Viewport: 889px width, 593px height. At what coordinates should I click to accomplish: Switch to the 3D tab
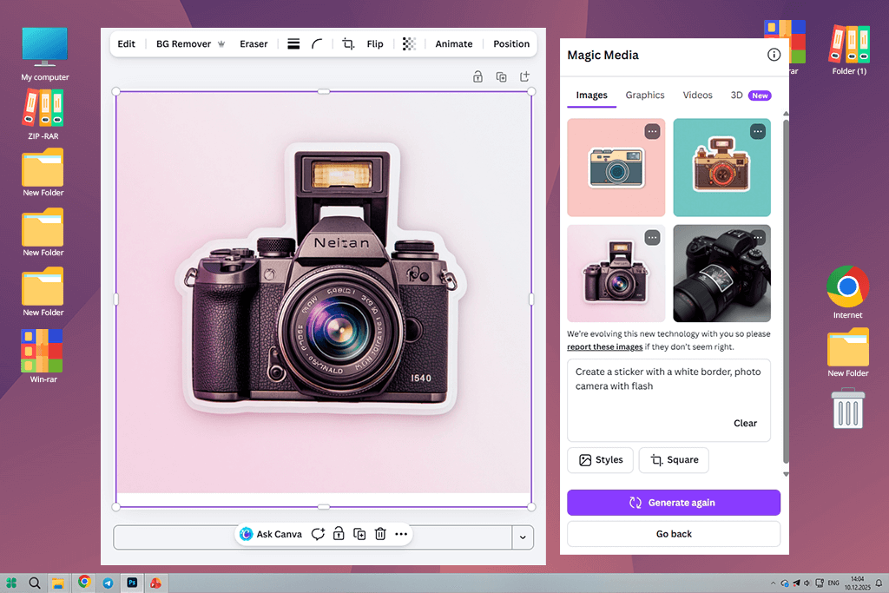click(750, 96)
